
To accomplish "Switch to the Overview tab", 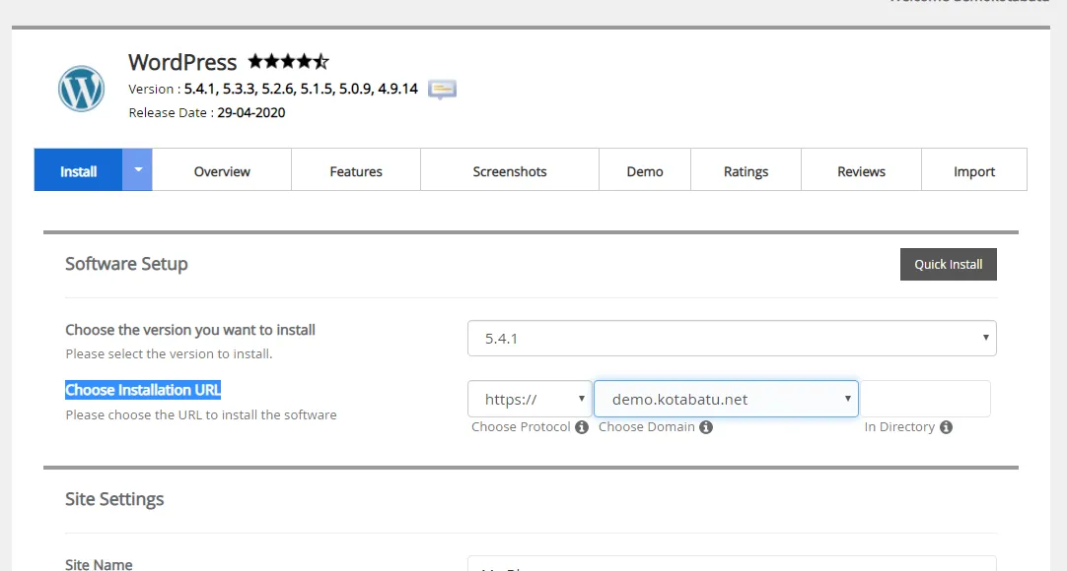I will 222,169.
